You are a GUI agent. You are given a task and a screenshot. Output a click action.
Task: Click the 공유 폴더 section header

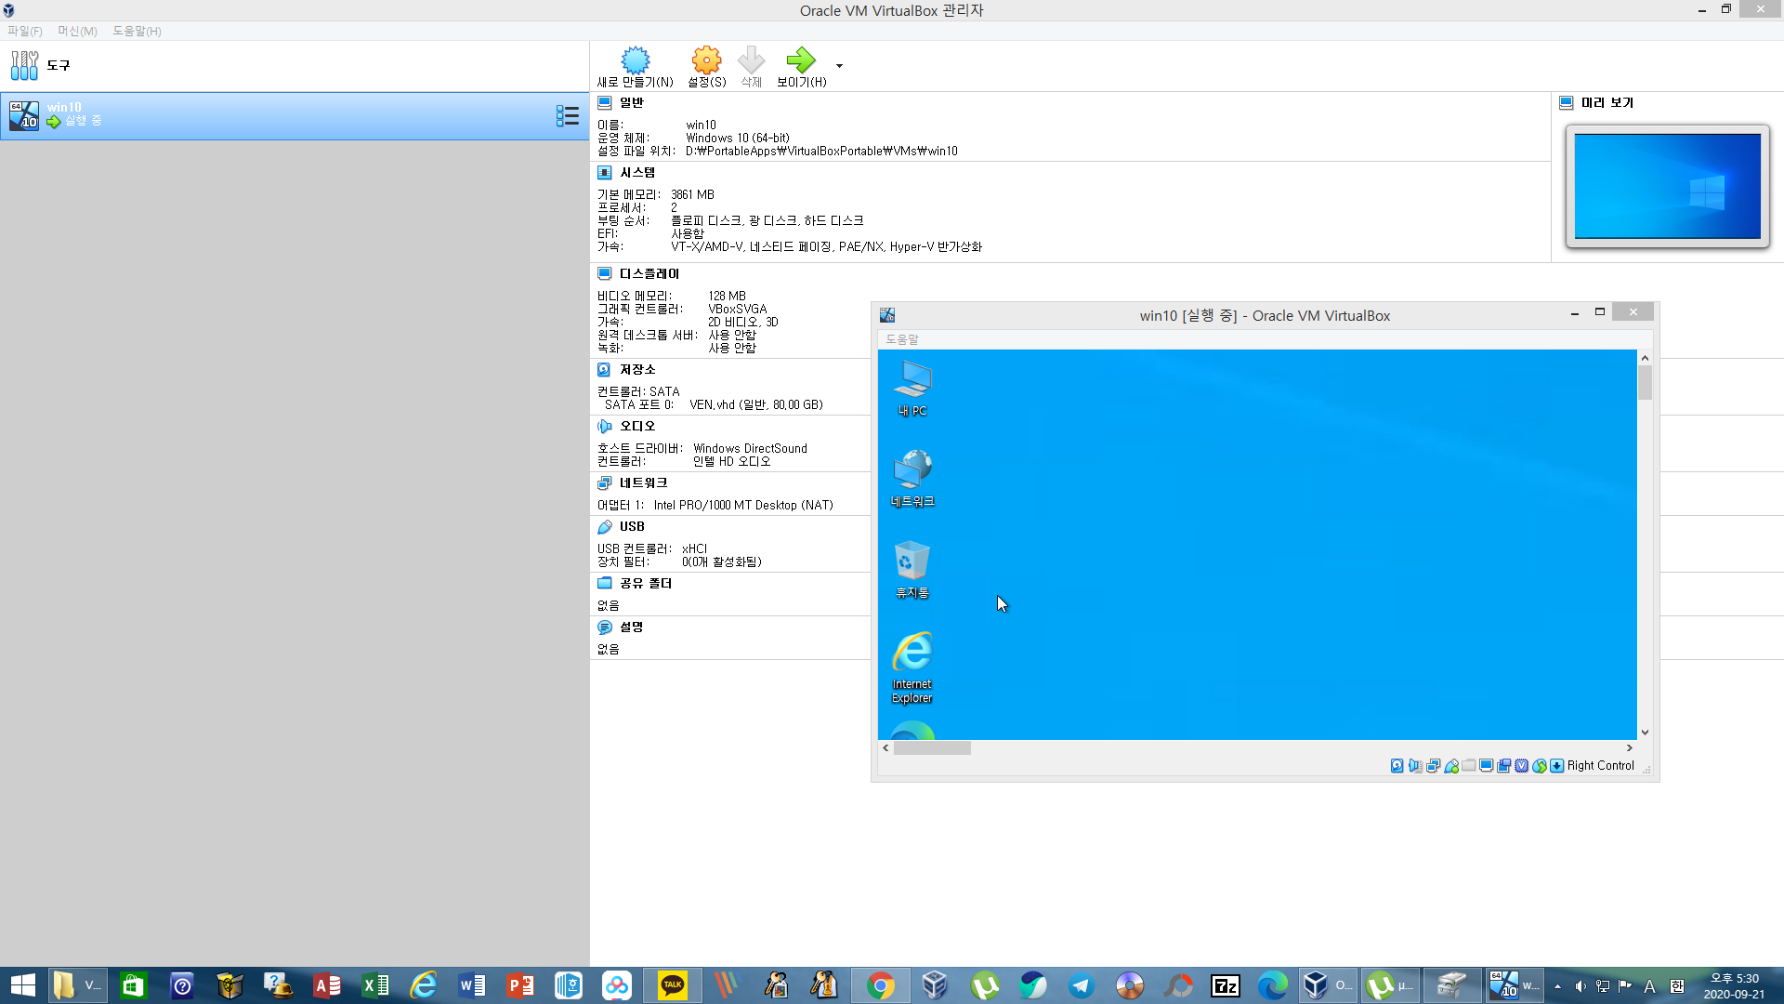645,583
